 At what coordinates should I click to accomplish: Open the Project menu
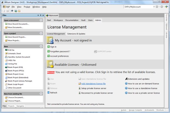coord(27,7)
